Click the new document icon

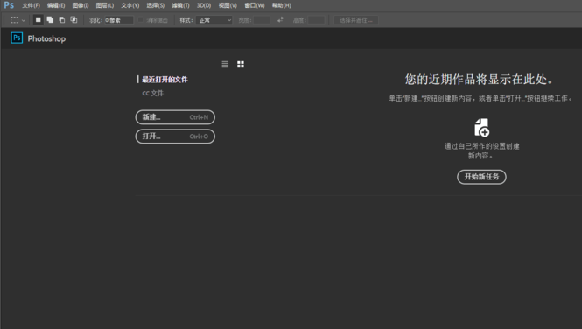(481, 128)
